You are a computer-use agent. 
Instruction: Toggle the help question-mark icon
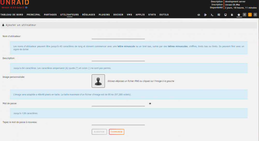pos(239,15)
